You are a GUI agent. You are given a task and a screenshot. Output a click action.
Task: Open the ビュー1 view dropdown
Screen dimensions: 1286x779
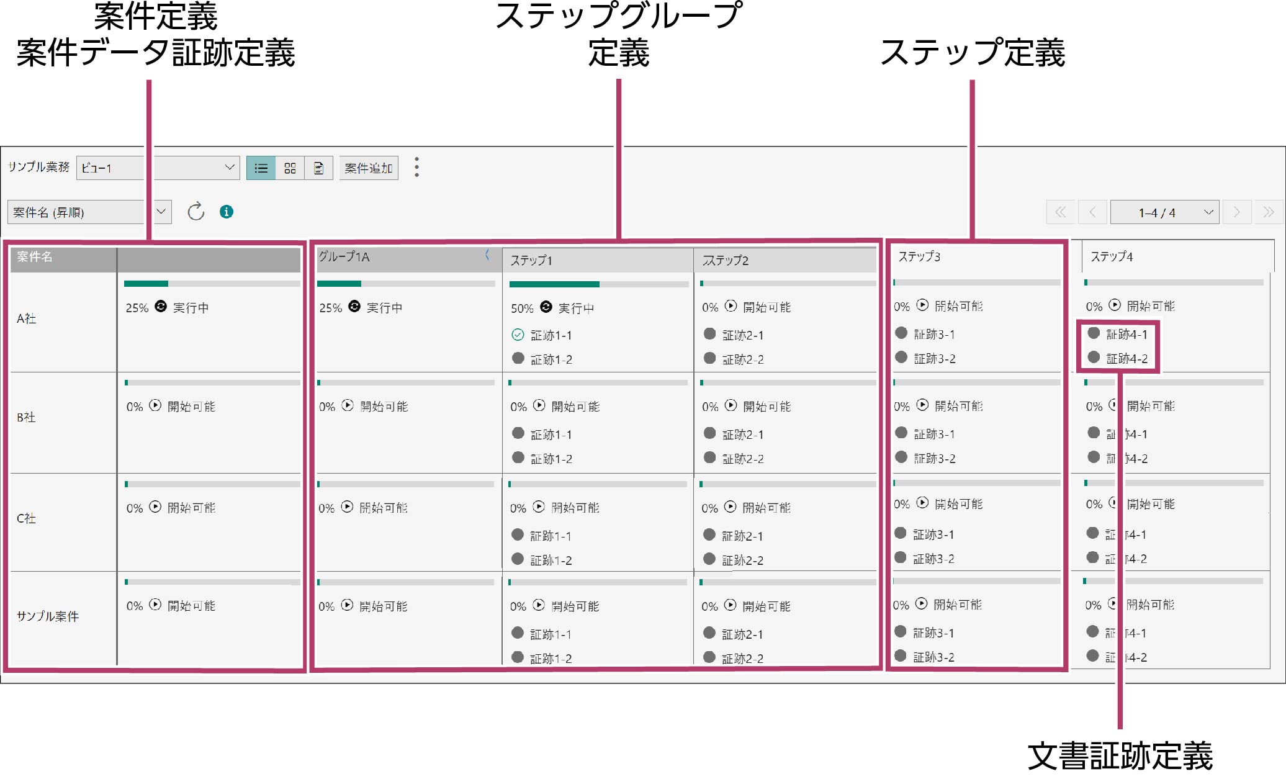(229, 168)
